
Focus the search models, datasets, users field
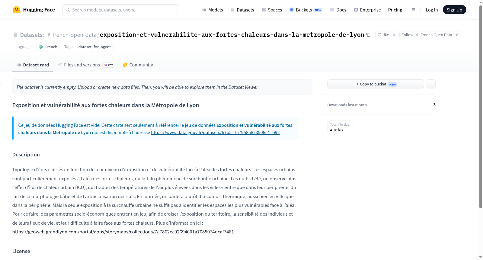coord(120,10)
